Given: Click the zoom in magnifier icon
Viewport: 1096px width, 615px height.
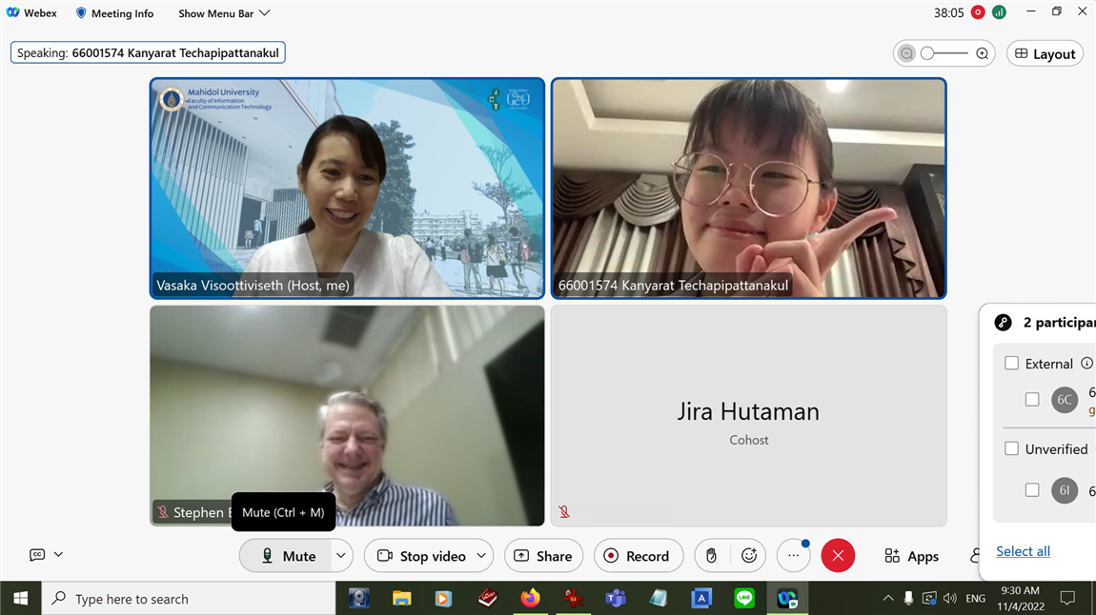Looking at the screenshot, I should click(x=983, y=53).
